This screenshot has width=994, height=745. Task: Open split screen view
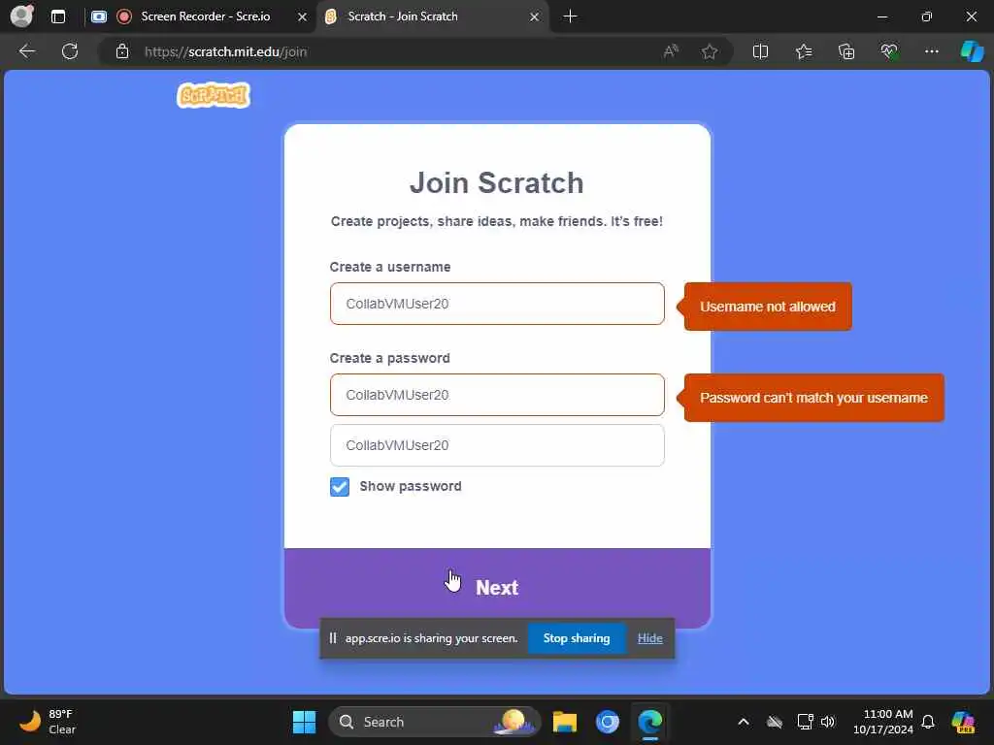coord(760,51)
